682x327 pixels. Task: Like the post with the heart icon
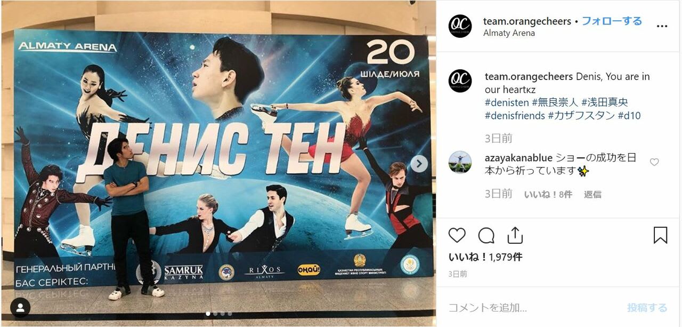[457, 235]
